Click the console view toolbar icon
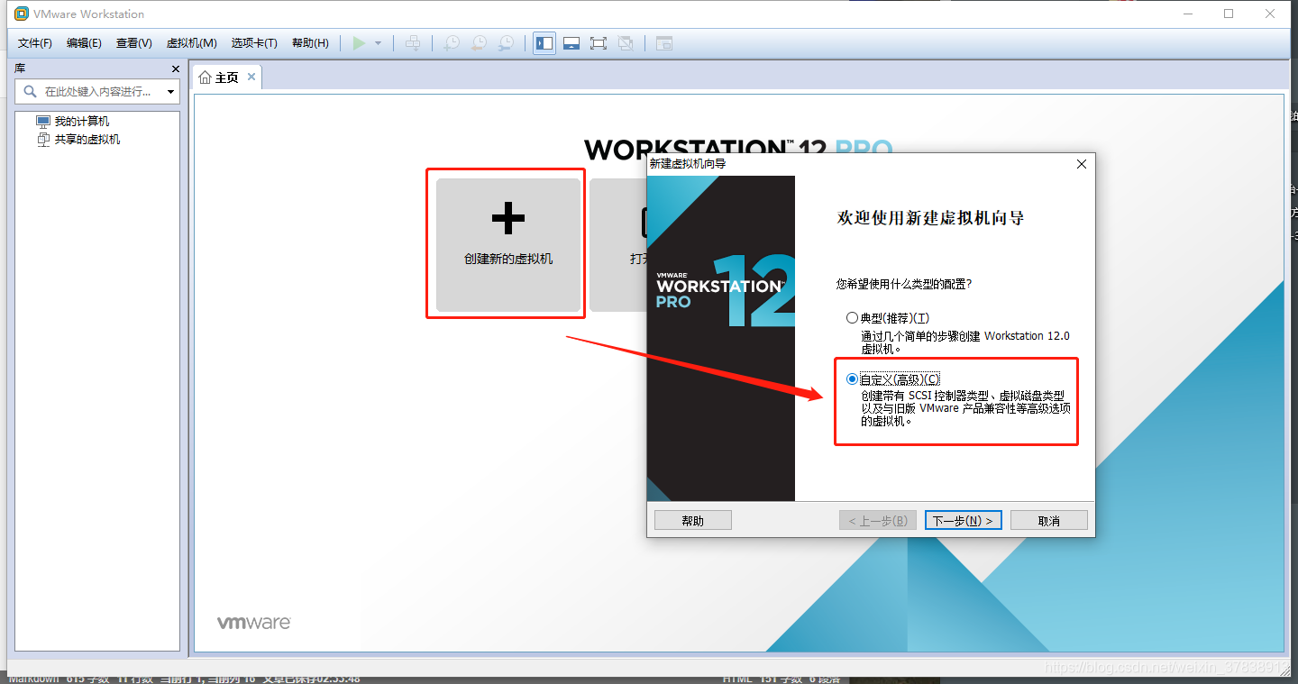Image resolution: width=1298 pixels, height=684 pixels. (x=664, y=43)
